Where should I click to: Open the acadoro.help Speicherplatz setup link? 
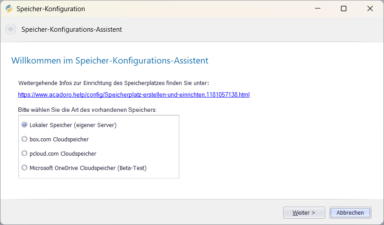coord(134,95)
